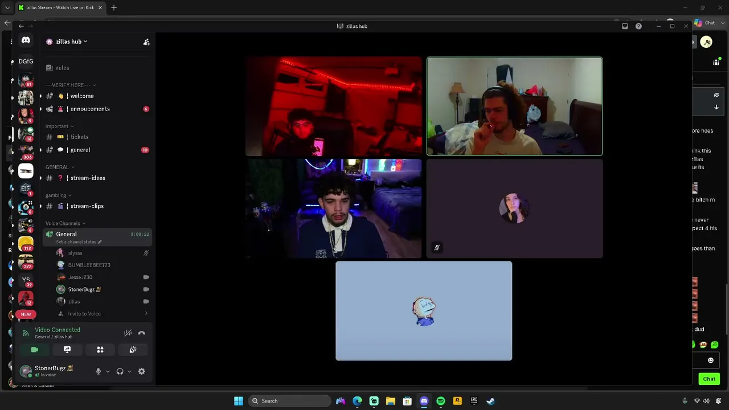Open the DGfG server icon
729x410 pixels.
[x=26, y=61]
